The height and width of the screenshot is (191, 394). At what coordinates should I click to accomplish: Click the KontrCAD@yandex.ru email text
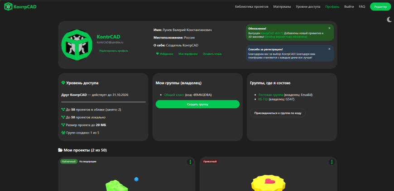click(x=110, y=43)
